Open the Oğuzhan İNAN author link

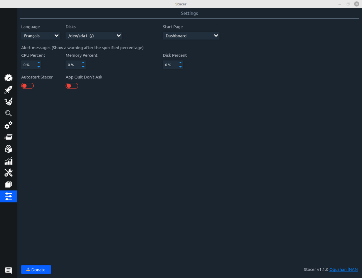(343, 269)
